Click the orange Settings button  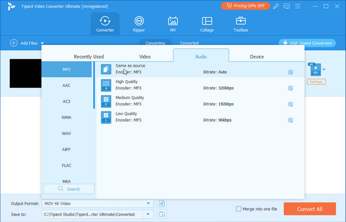tap(316, 82)
